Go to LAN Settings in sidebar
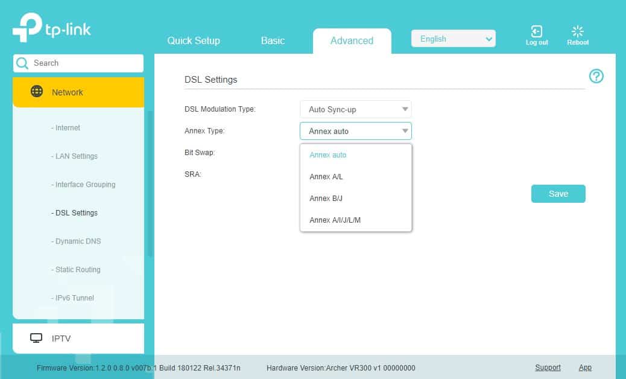The image size is (626, 379). pyautogui.click(x=76, y=156)
